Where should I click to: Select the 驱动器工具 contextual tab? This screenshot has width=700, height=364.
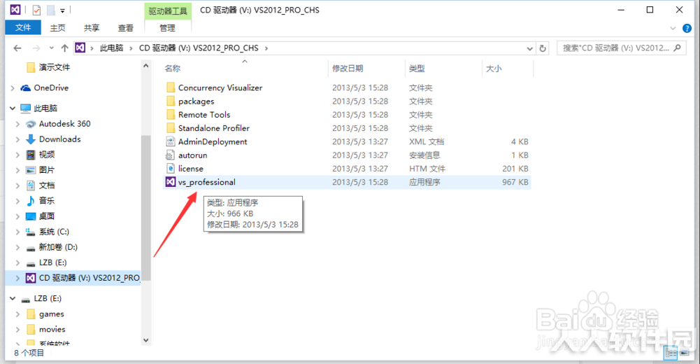coord(168,11)
